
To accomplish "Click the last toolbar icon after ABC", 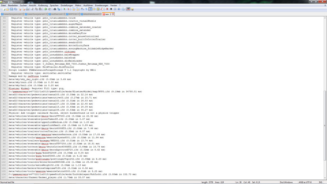I will pos(132,9).
